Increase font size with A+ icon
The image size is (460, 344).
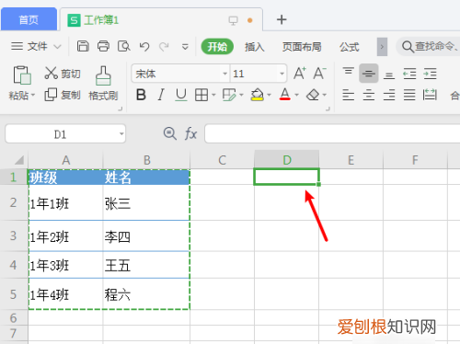click(300, 74)
